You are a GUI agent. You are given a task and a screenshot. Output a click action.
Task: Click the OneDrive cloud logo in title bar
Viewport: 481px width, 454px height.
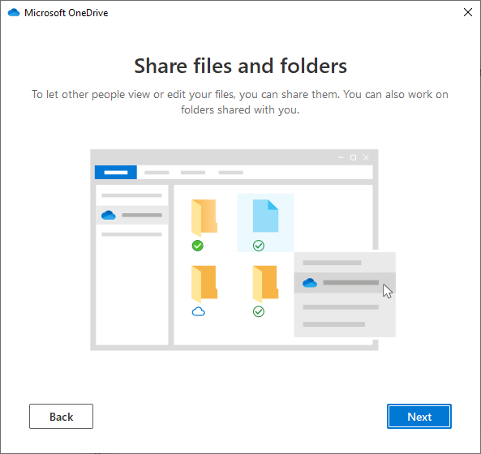point(14,13)
